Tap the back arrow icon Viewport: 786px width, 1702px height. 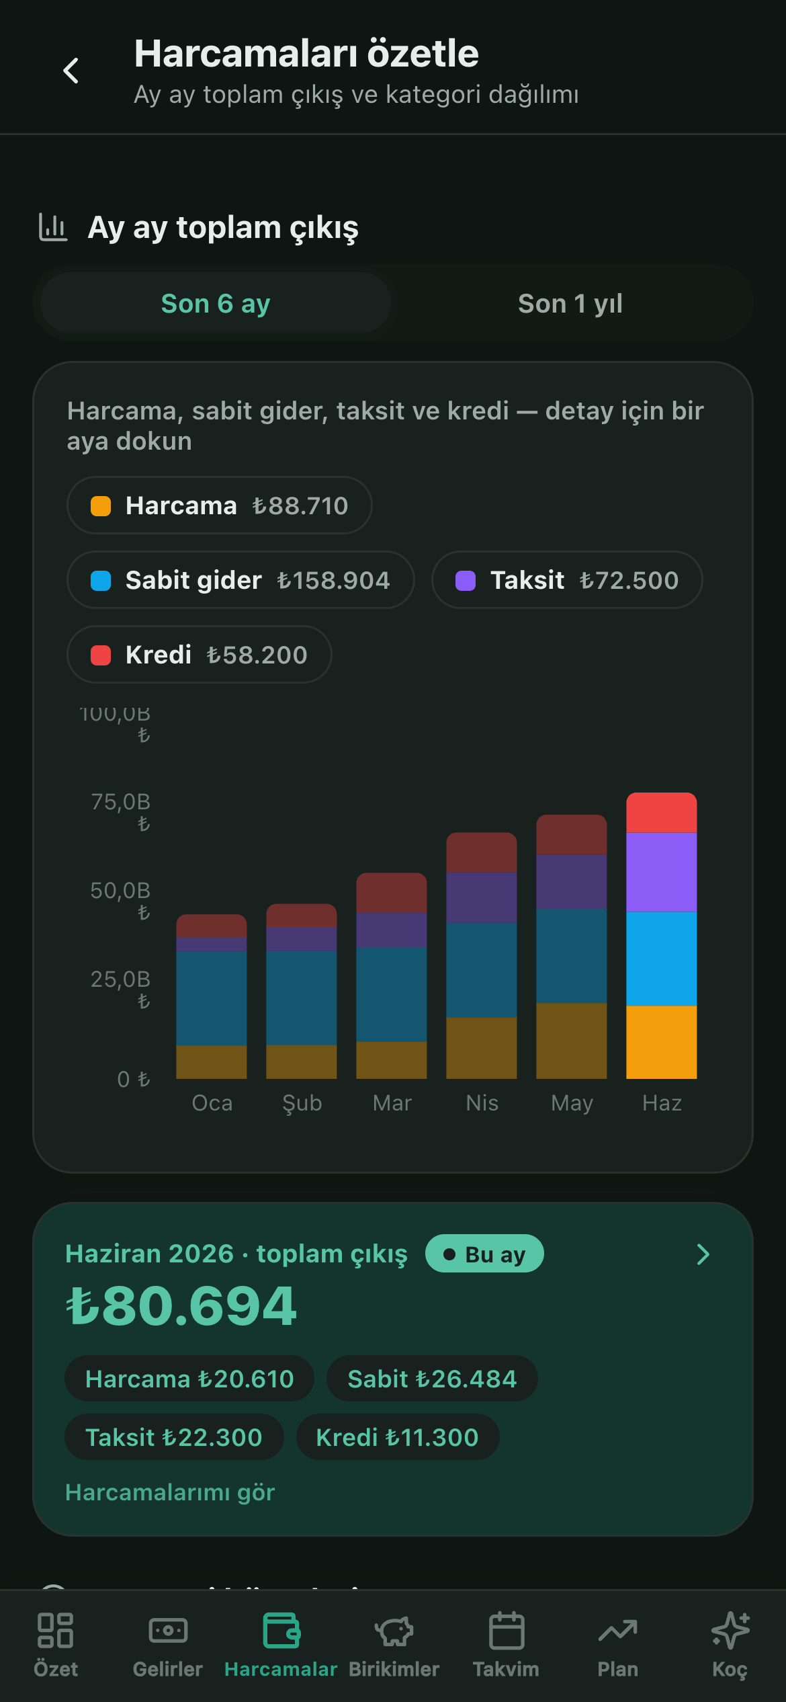coord(71,71)
